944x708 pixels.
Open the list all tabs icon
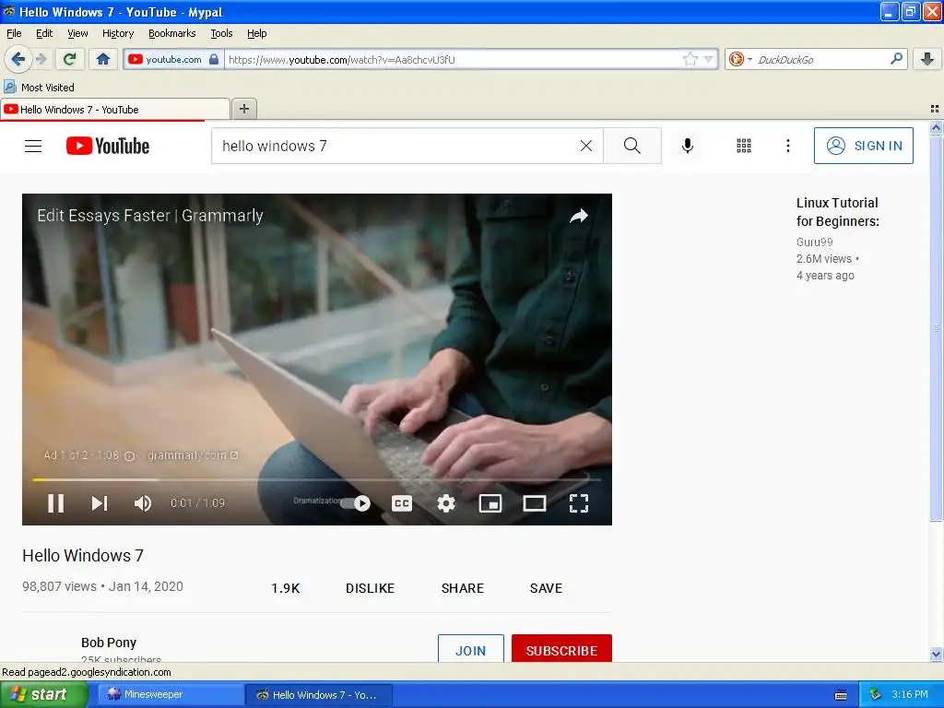935,109
